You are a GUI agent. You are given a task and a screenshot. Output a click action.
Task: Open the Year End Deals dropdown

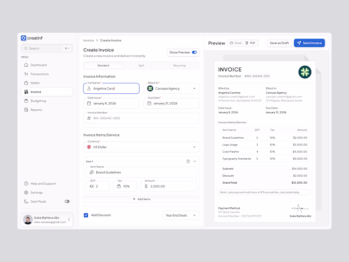pyautogui.click(x=180, y=215)
